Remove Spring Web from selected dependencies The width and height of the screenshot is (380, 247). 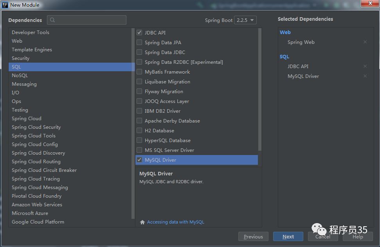point(365,42)
